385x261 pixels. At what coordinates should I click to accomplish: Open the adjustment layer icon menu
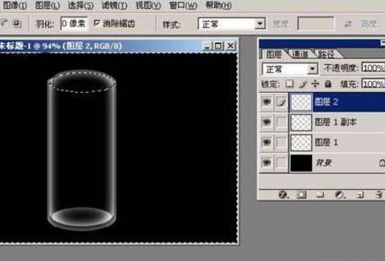click(x=340, y=195)
